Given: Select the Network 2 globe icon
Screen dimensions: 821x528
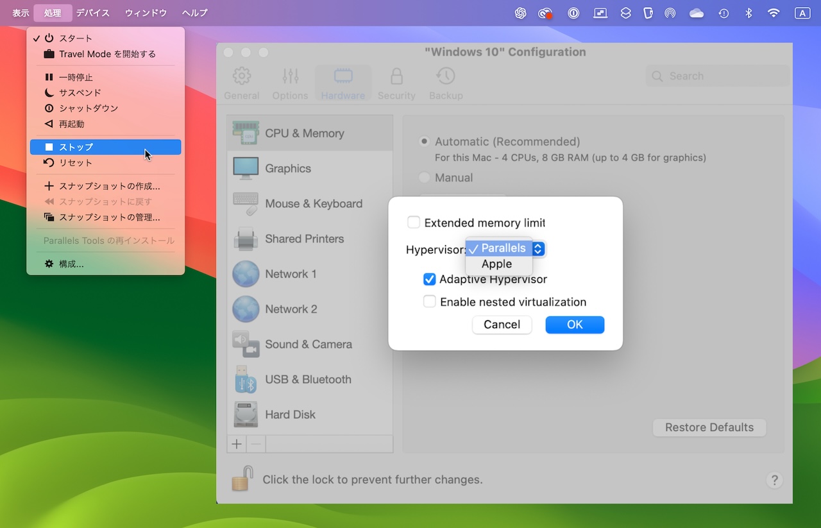Looking at the screenshot, I should pyautogui.click(x=246, y=309).
